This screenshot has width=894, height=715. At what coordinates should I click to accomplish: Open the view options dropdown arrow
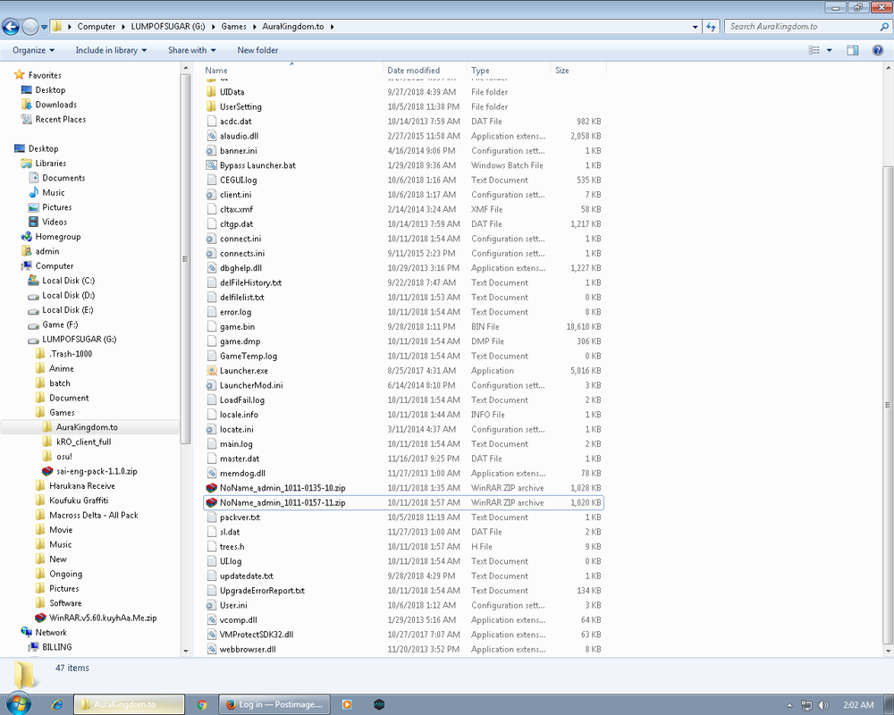point(829,50)
